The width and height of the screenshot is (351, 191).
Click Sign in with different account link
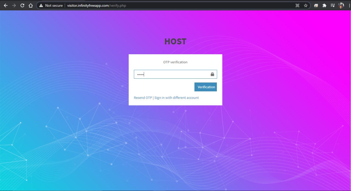click(177, 98)
